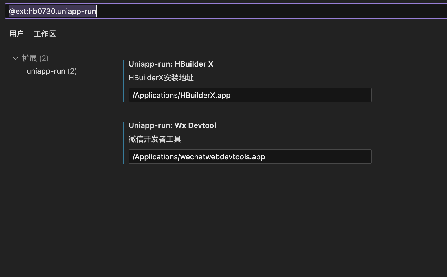Click the 微信开发者工具 description text
The width and height of the screenshot is (447, 277).
[x=155, y=139]
